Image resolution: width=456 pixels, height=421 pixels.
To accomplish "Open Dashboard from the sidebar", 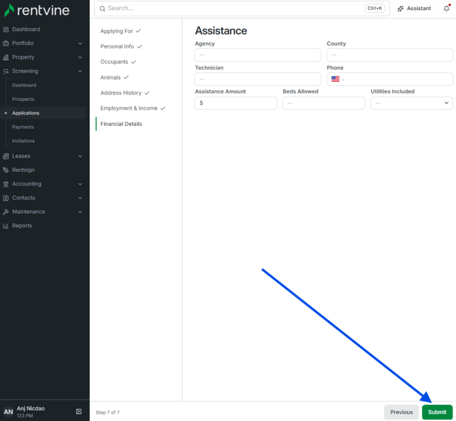I will point(26,29).
